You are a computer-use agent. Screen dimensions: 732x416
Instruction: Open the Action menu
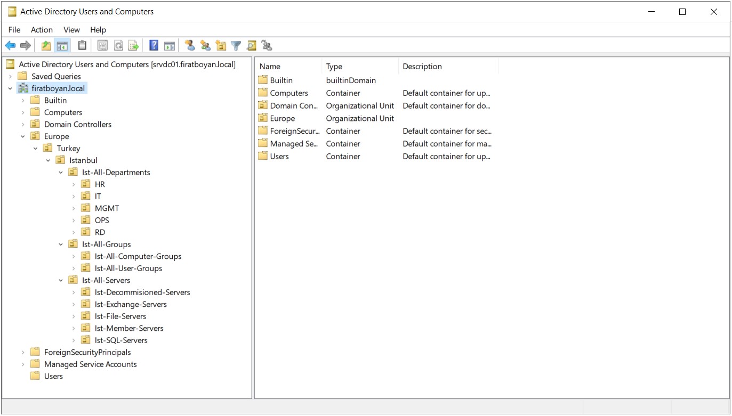pos(42,30)
